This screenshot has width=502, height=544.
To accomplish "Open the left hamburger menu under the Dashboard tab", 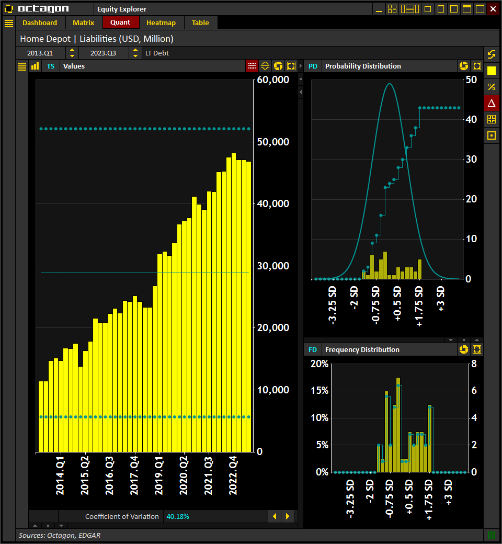I will 9,23.
